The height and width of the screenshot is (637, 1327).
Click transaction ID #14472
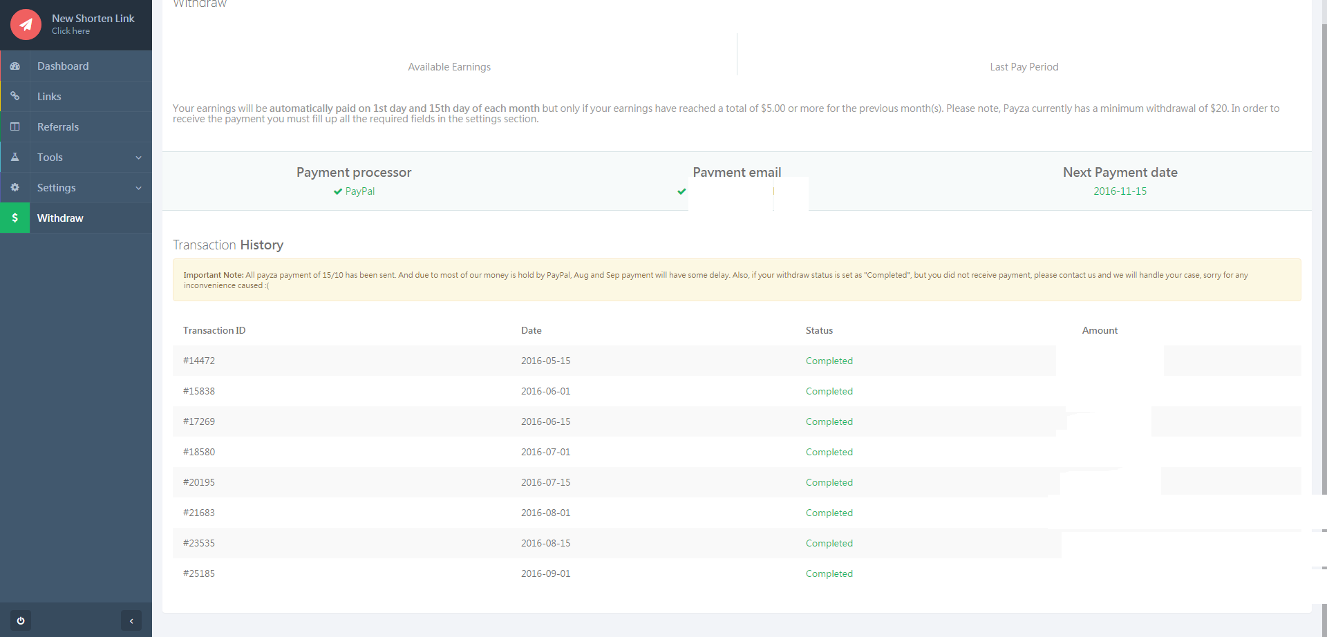tap(199, 361)
